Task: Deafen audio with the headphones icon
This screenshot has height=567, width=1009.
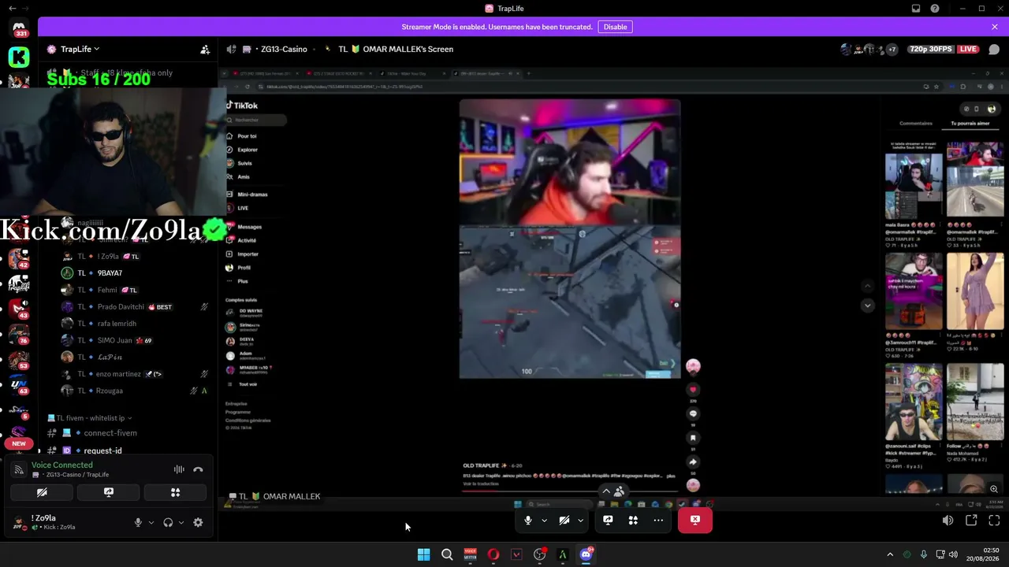Action: click(168, 522)
